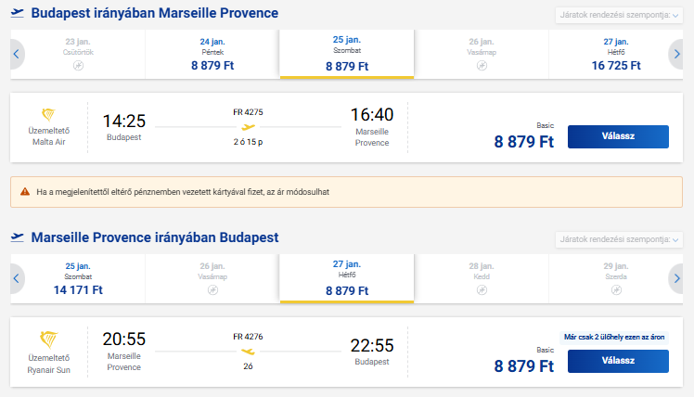Click the yellow plane icon under FR 4276
694x397 pixels.
tap(249, 352)
